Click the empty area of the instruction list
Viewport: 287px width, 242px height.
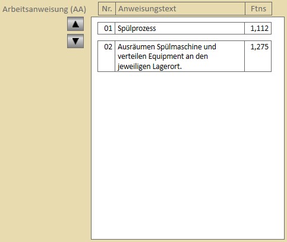point(188,155)
